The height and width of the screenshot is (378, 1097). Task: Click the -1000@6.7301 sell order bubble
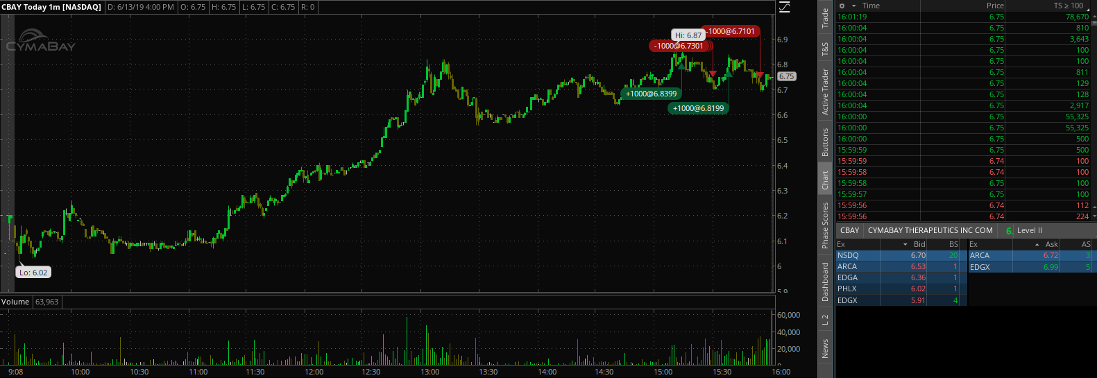[x=679, y=46]
